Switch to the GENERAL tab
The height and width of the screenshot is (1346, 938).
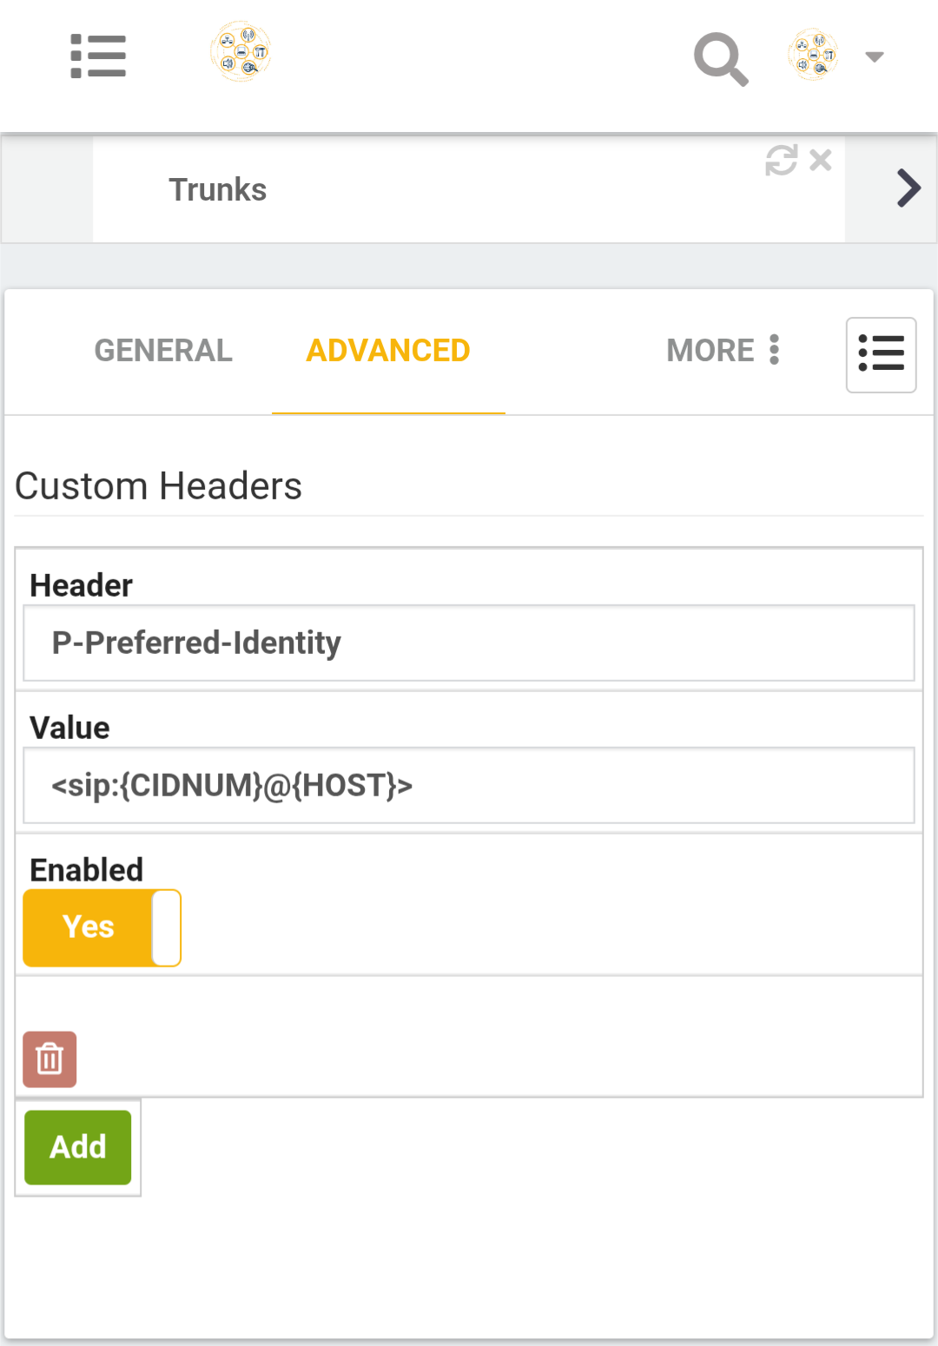[163, 351]
